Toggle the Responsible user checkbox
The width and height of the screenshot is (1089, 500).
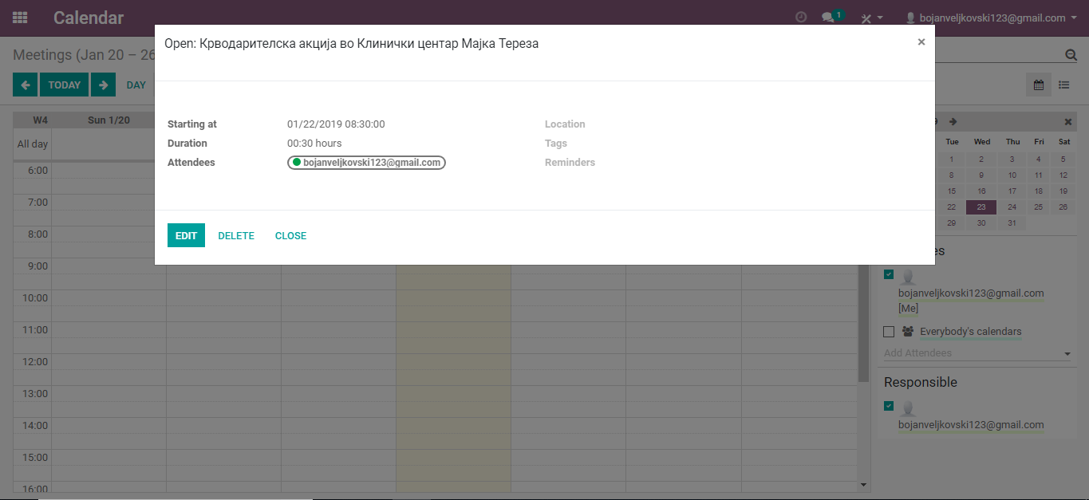889,406
